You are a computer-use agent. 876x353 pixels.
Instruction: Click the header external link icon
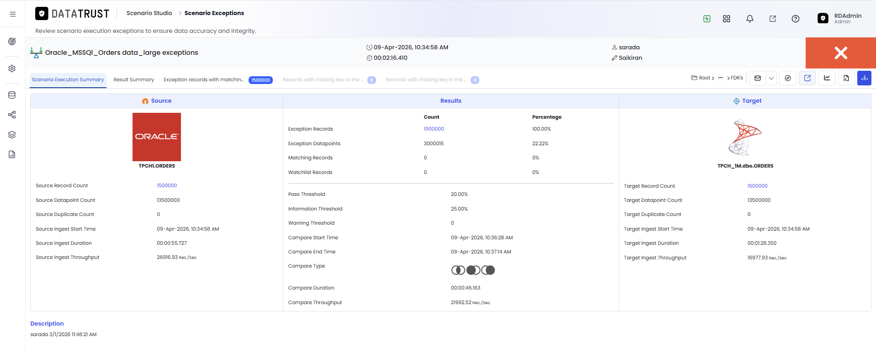click(773, 19)
